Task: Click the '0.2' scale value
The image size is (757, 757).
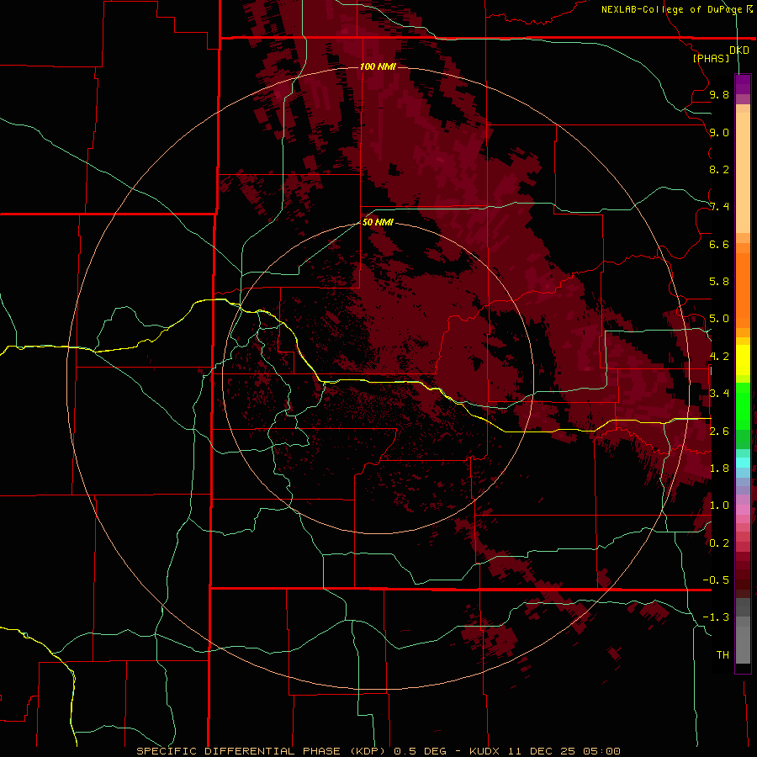Action: coord(719,543)
